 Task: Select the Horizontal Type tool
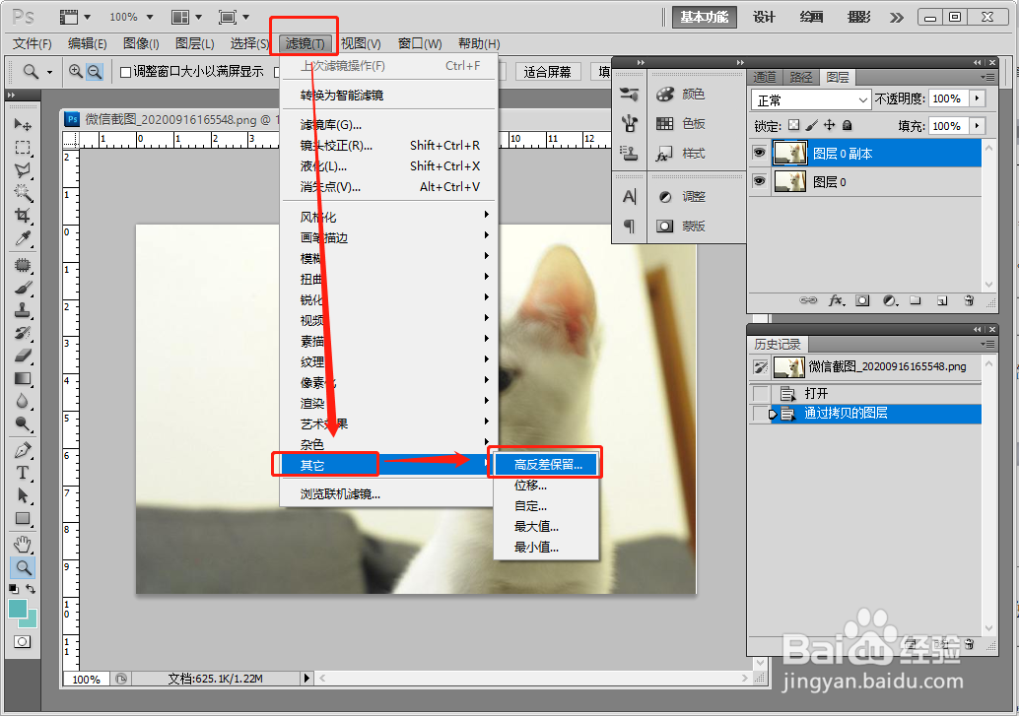[23, 473]
